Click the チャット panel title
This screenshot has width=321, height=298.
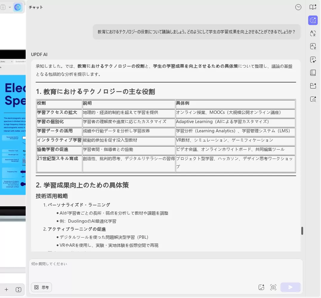click(x=36, y=7)
